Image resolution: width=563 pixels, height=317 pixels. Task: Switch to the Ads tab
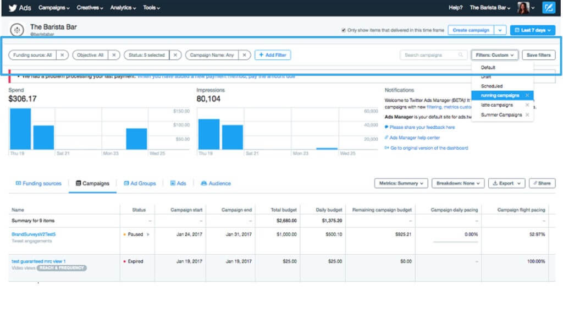tap(178, 183)
